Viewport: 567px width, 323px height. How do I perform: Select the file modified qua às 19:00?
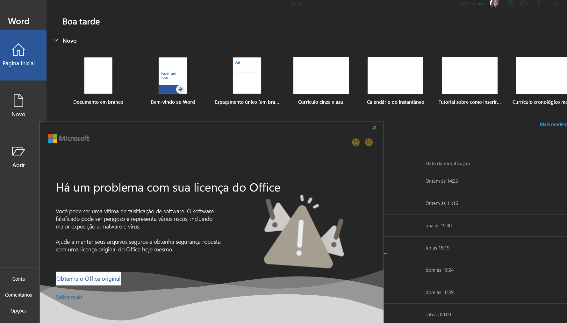coord(475,226)
